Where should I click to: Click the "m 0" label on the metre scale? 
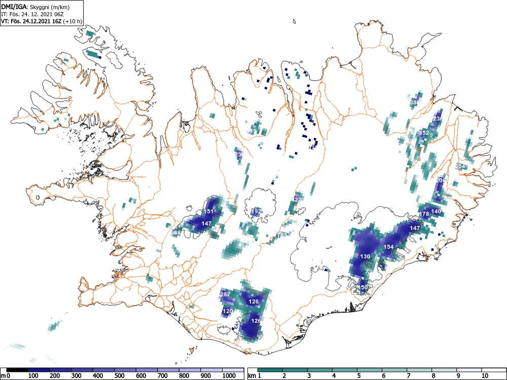(6, 376)
